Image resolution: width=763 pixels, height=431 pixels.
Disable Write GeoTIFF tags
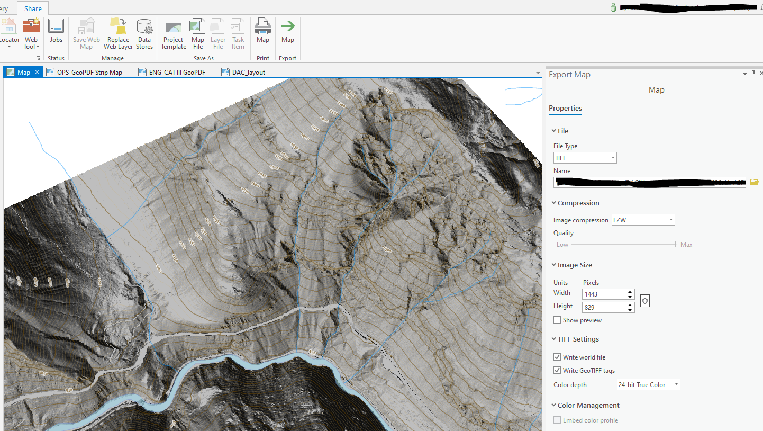pos(557,370)
